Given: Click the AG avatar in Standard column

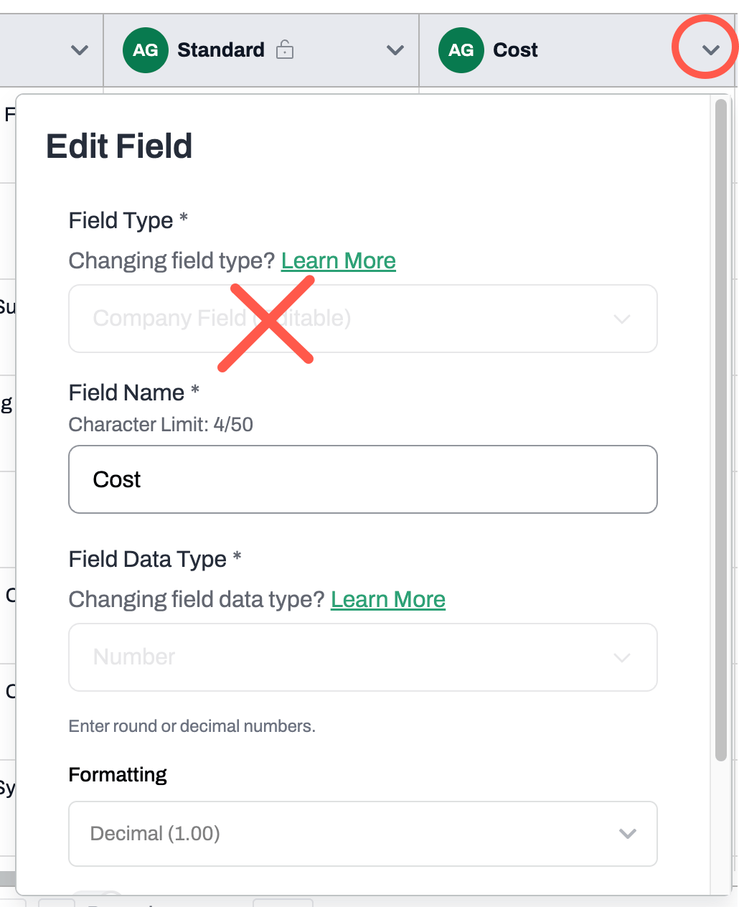Looking at the screenshot, I should tap(146, 50).
